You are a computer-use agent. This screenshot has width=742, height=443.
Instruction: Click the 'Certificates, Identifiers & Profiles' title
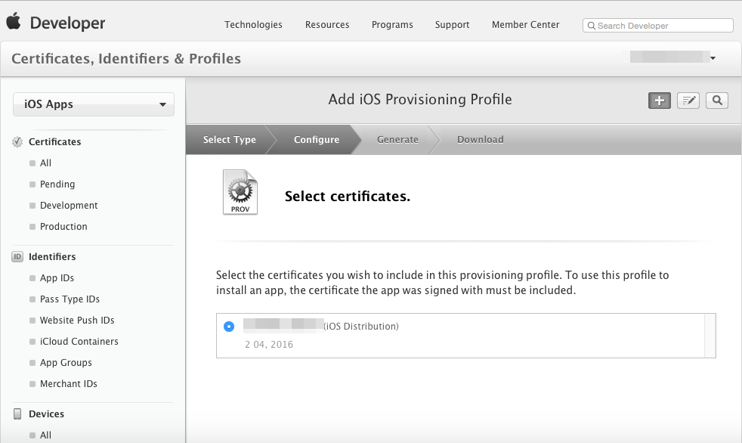coord(126,59)
